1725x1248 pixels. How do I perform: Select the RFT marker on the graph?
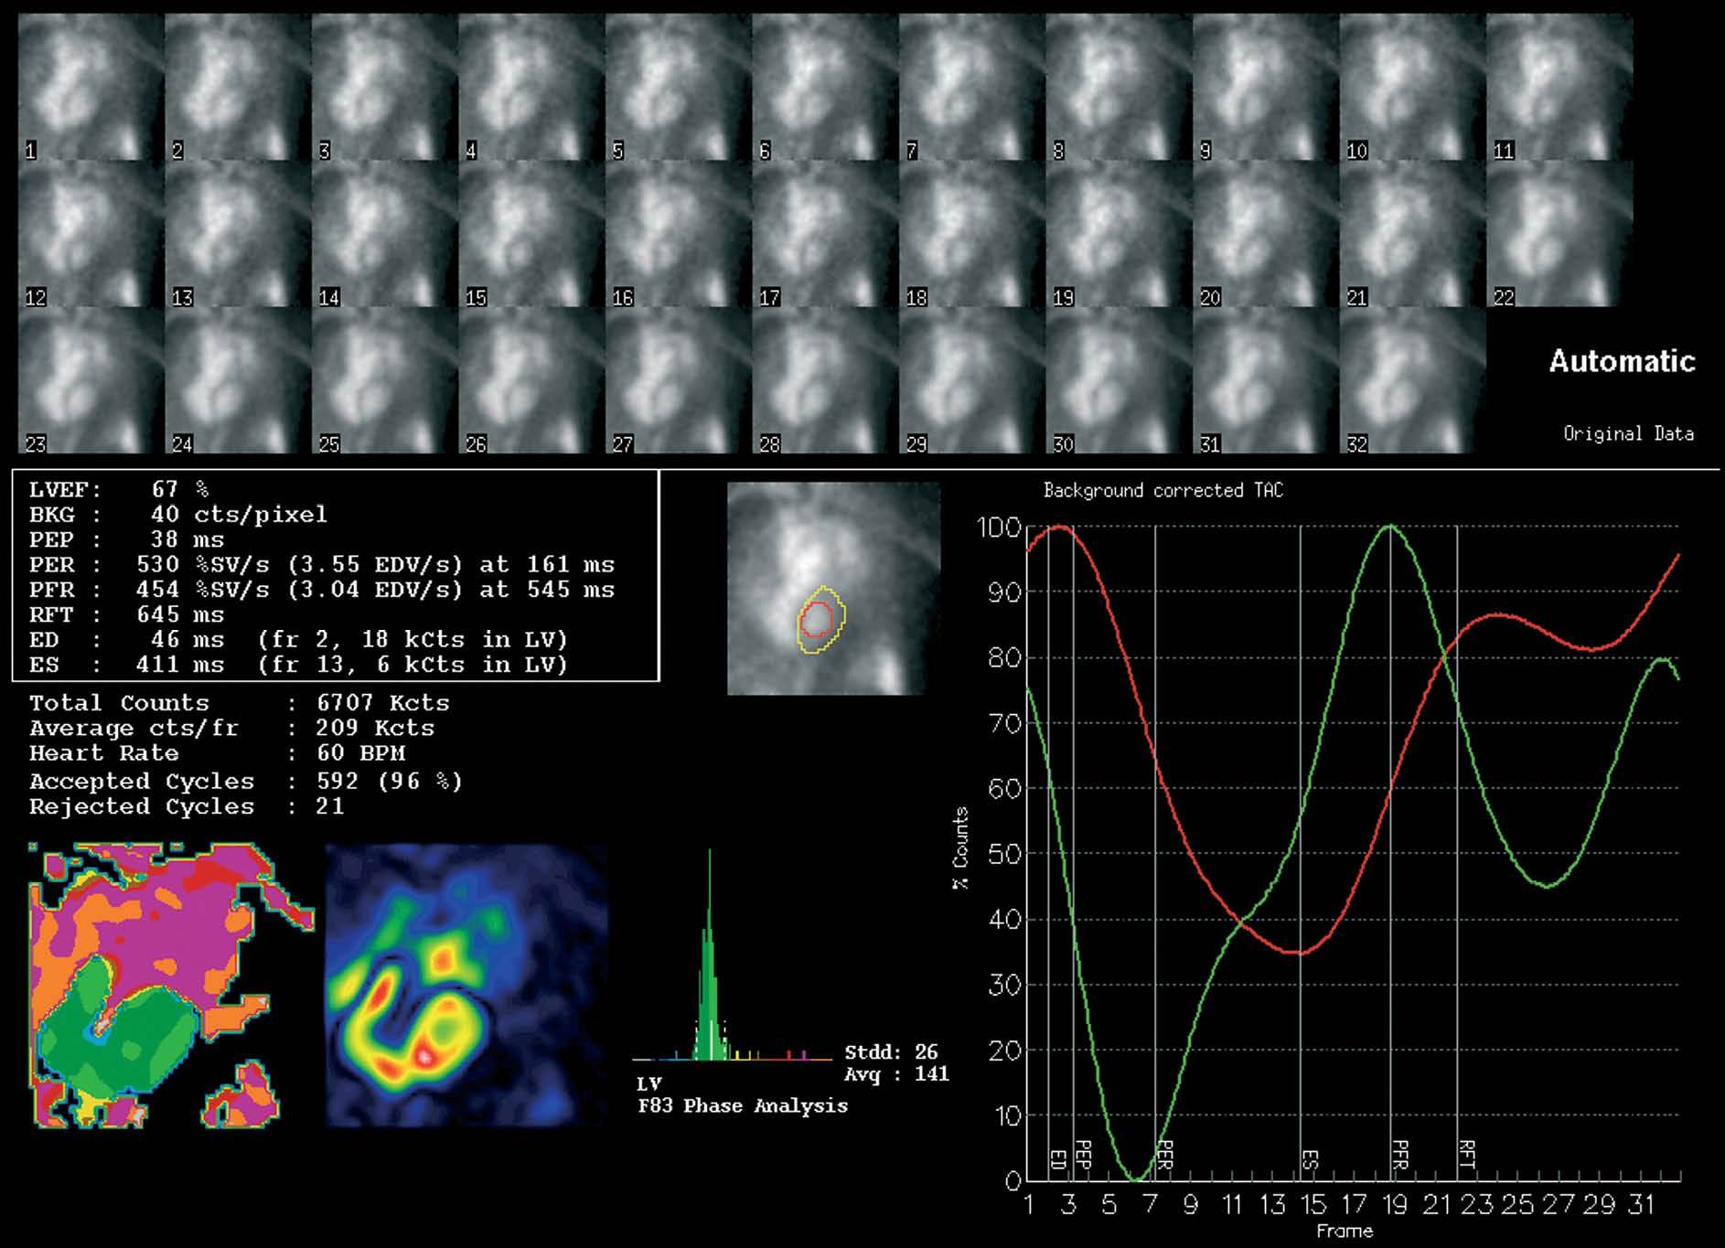(1466, 1154)
